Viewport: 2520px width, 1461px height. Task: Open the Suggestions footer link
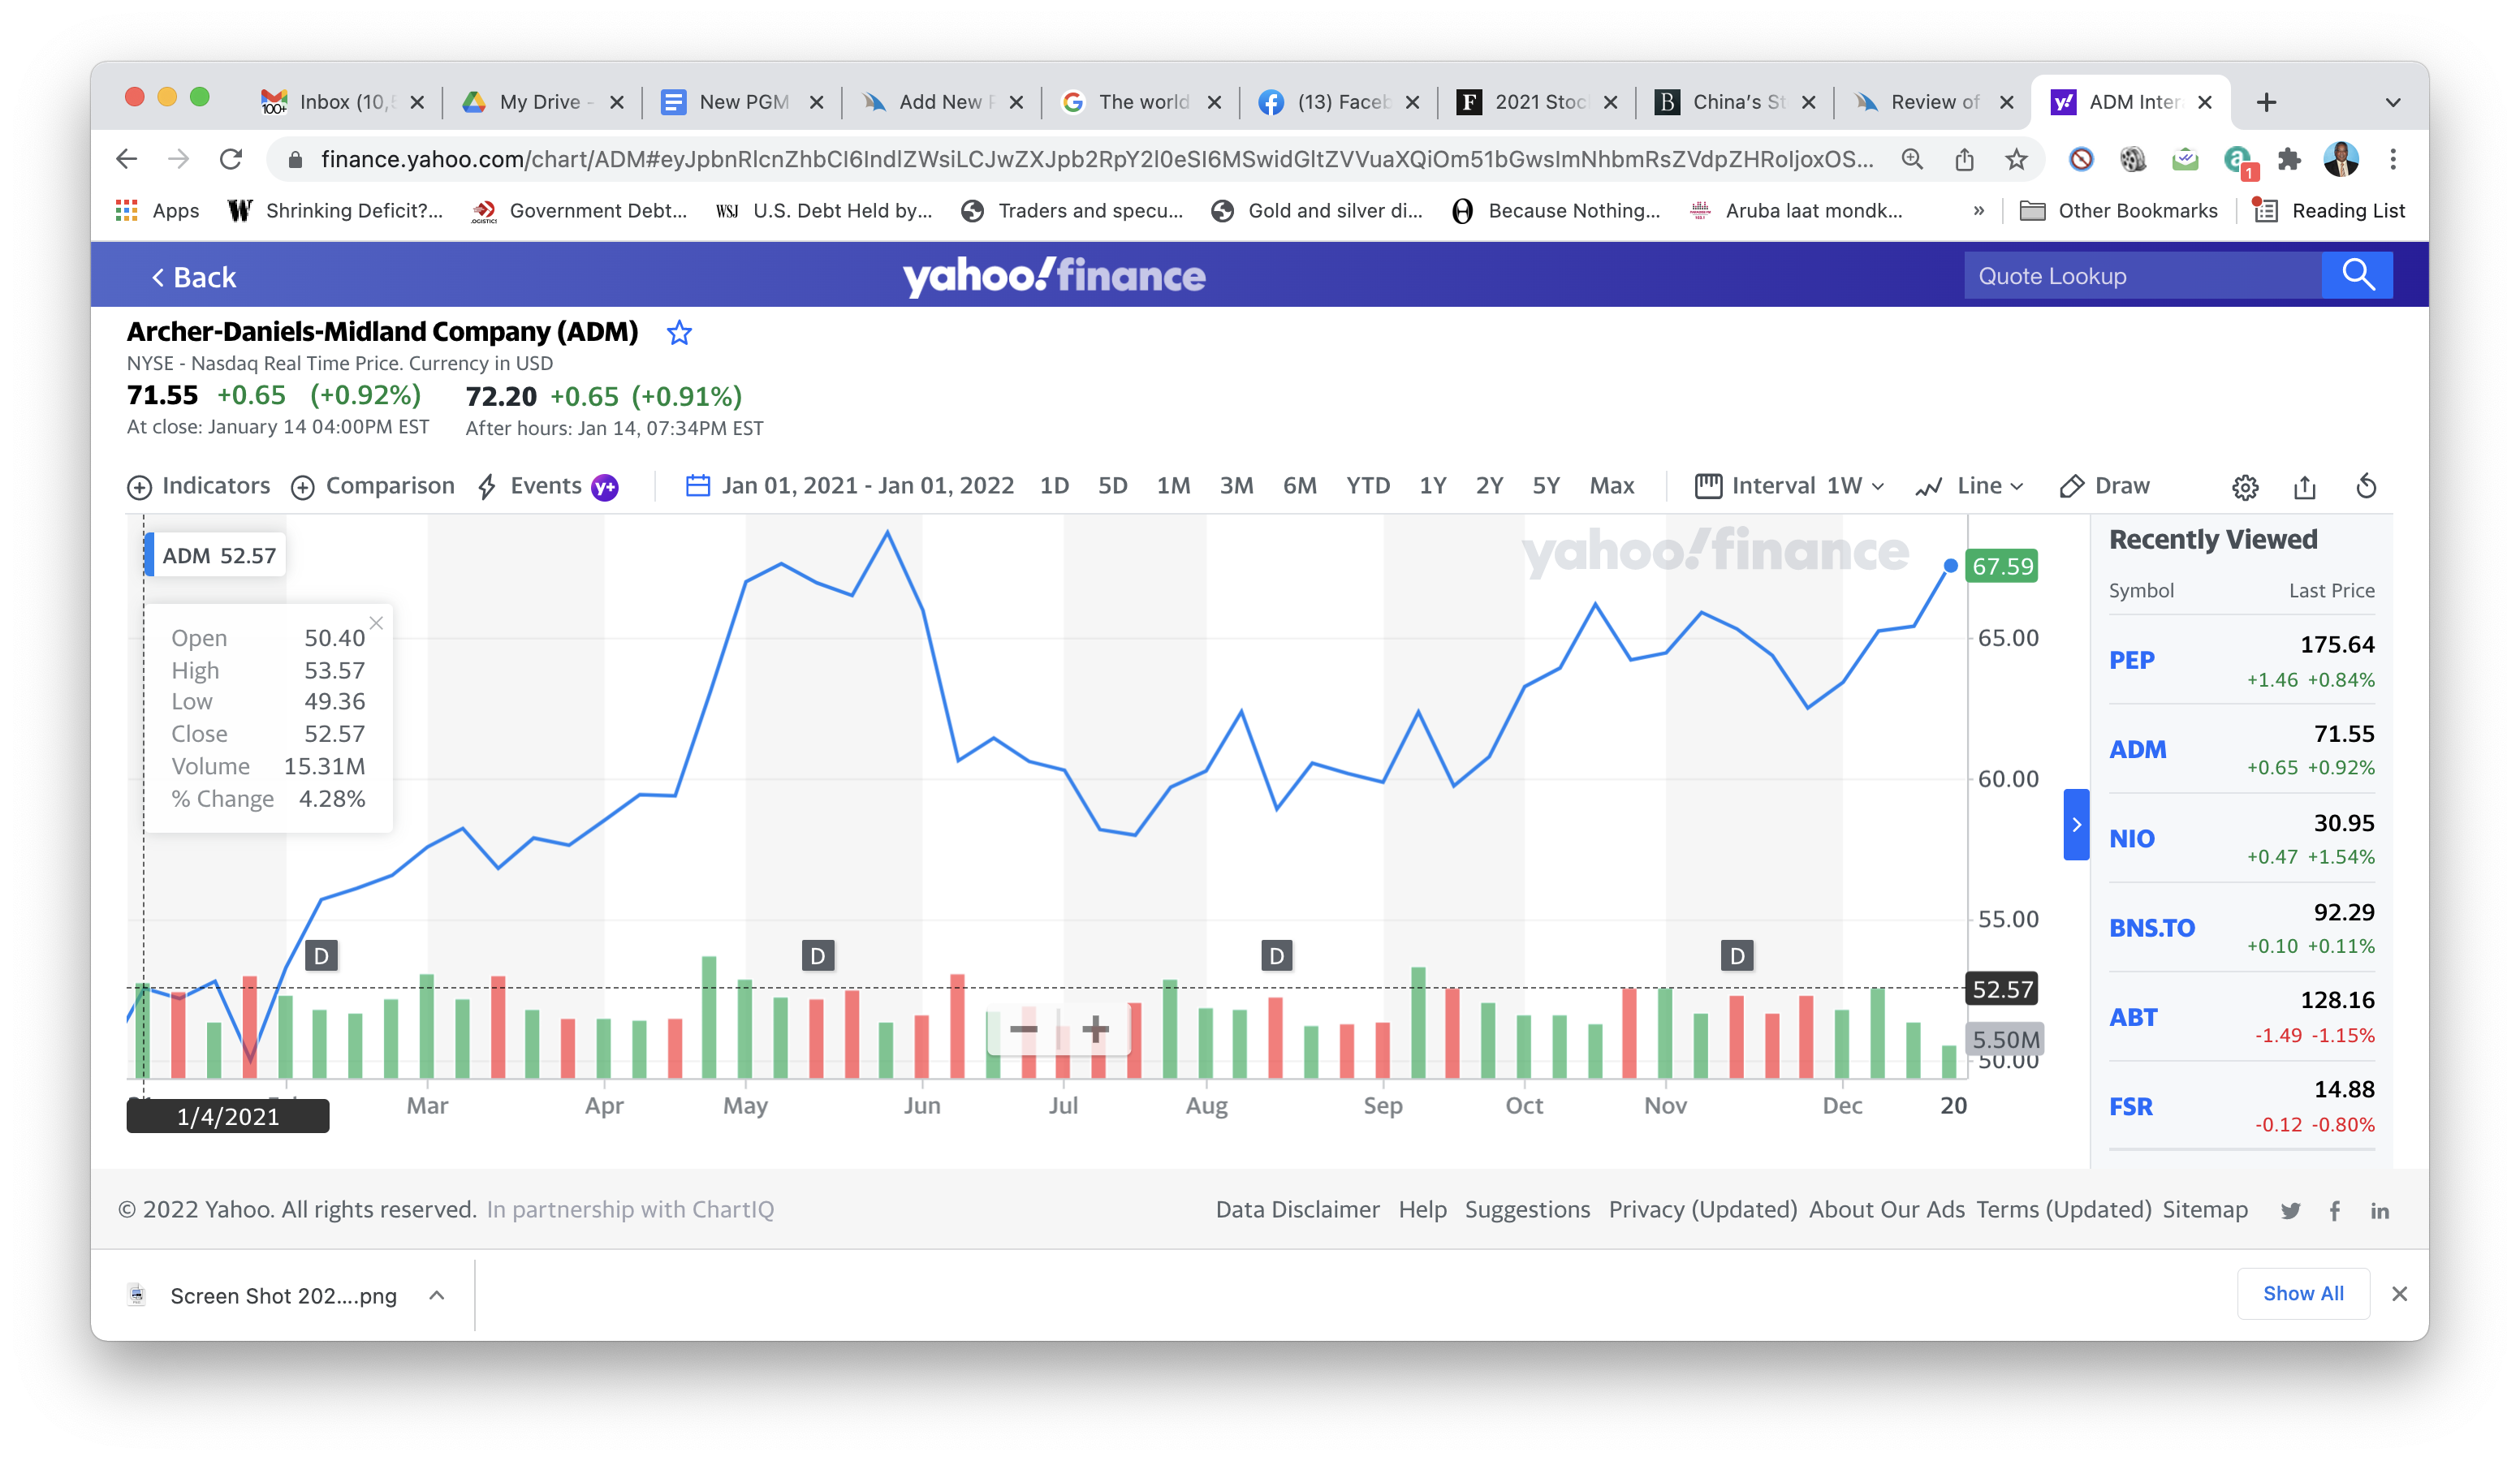tap(1526, 1209)
